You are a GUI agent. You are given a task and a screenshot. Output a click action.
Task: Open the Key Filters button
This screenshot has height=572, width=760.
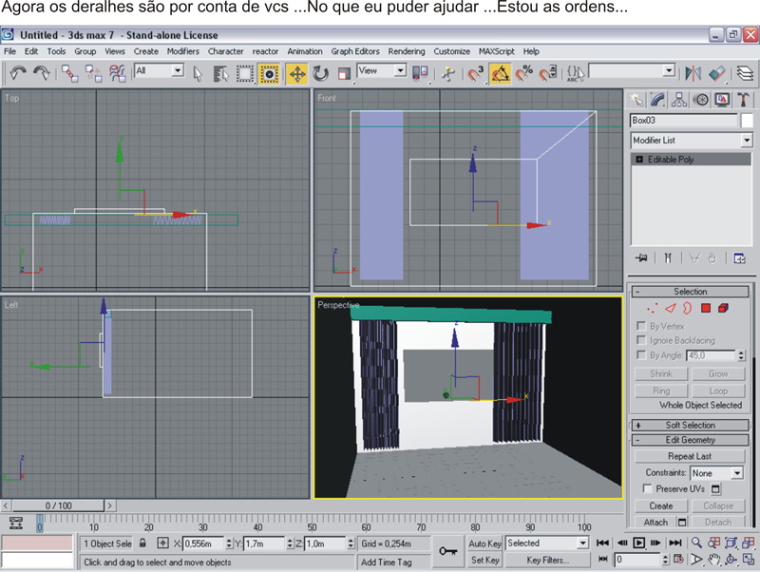(548, 560)
